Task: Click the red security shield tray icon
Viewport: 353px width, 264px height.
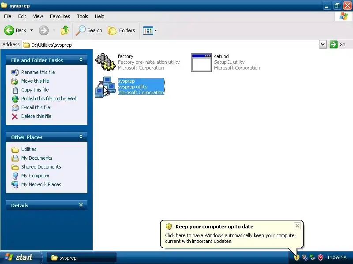Action: coord(320,257)
